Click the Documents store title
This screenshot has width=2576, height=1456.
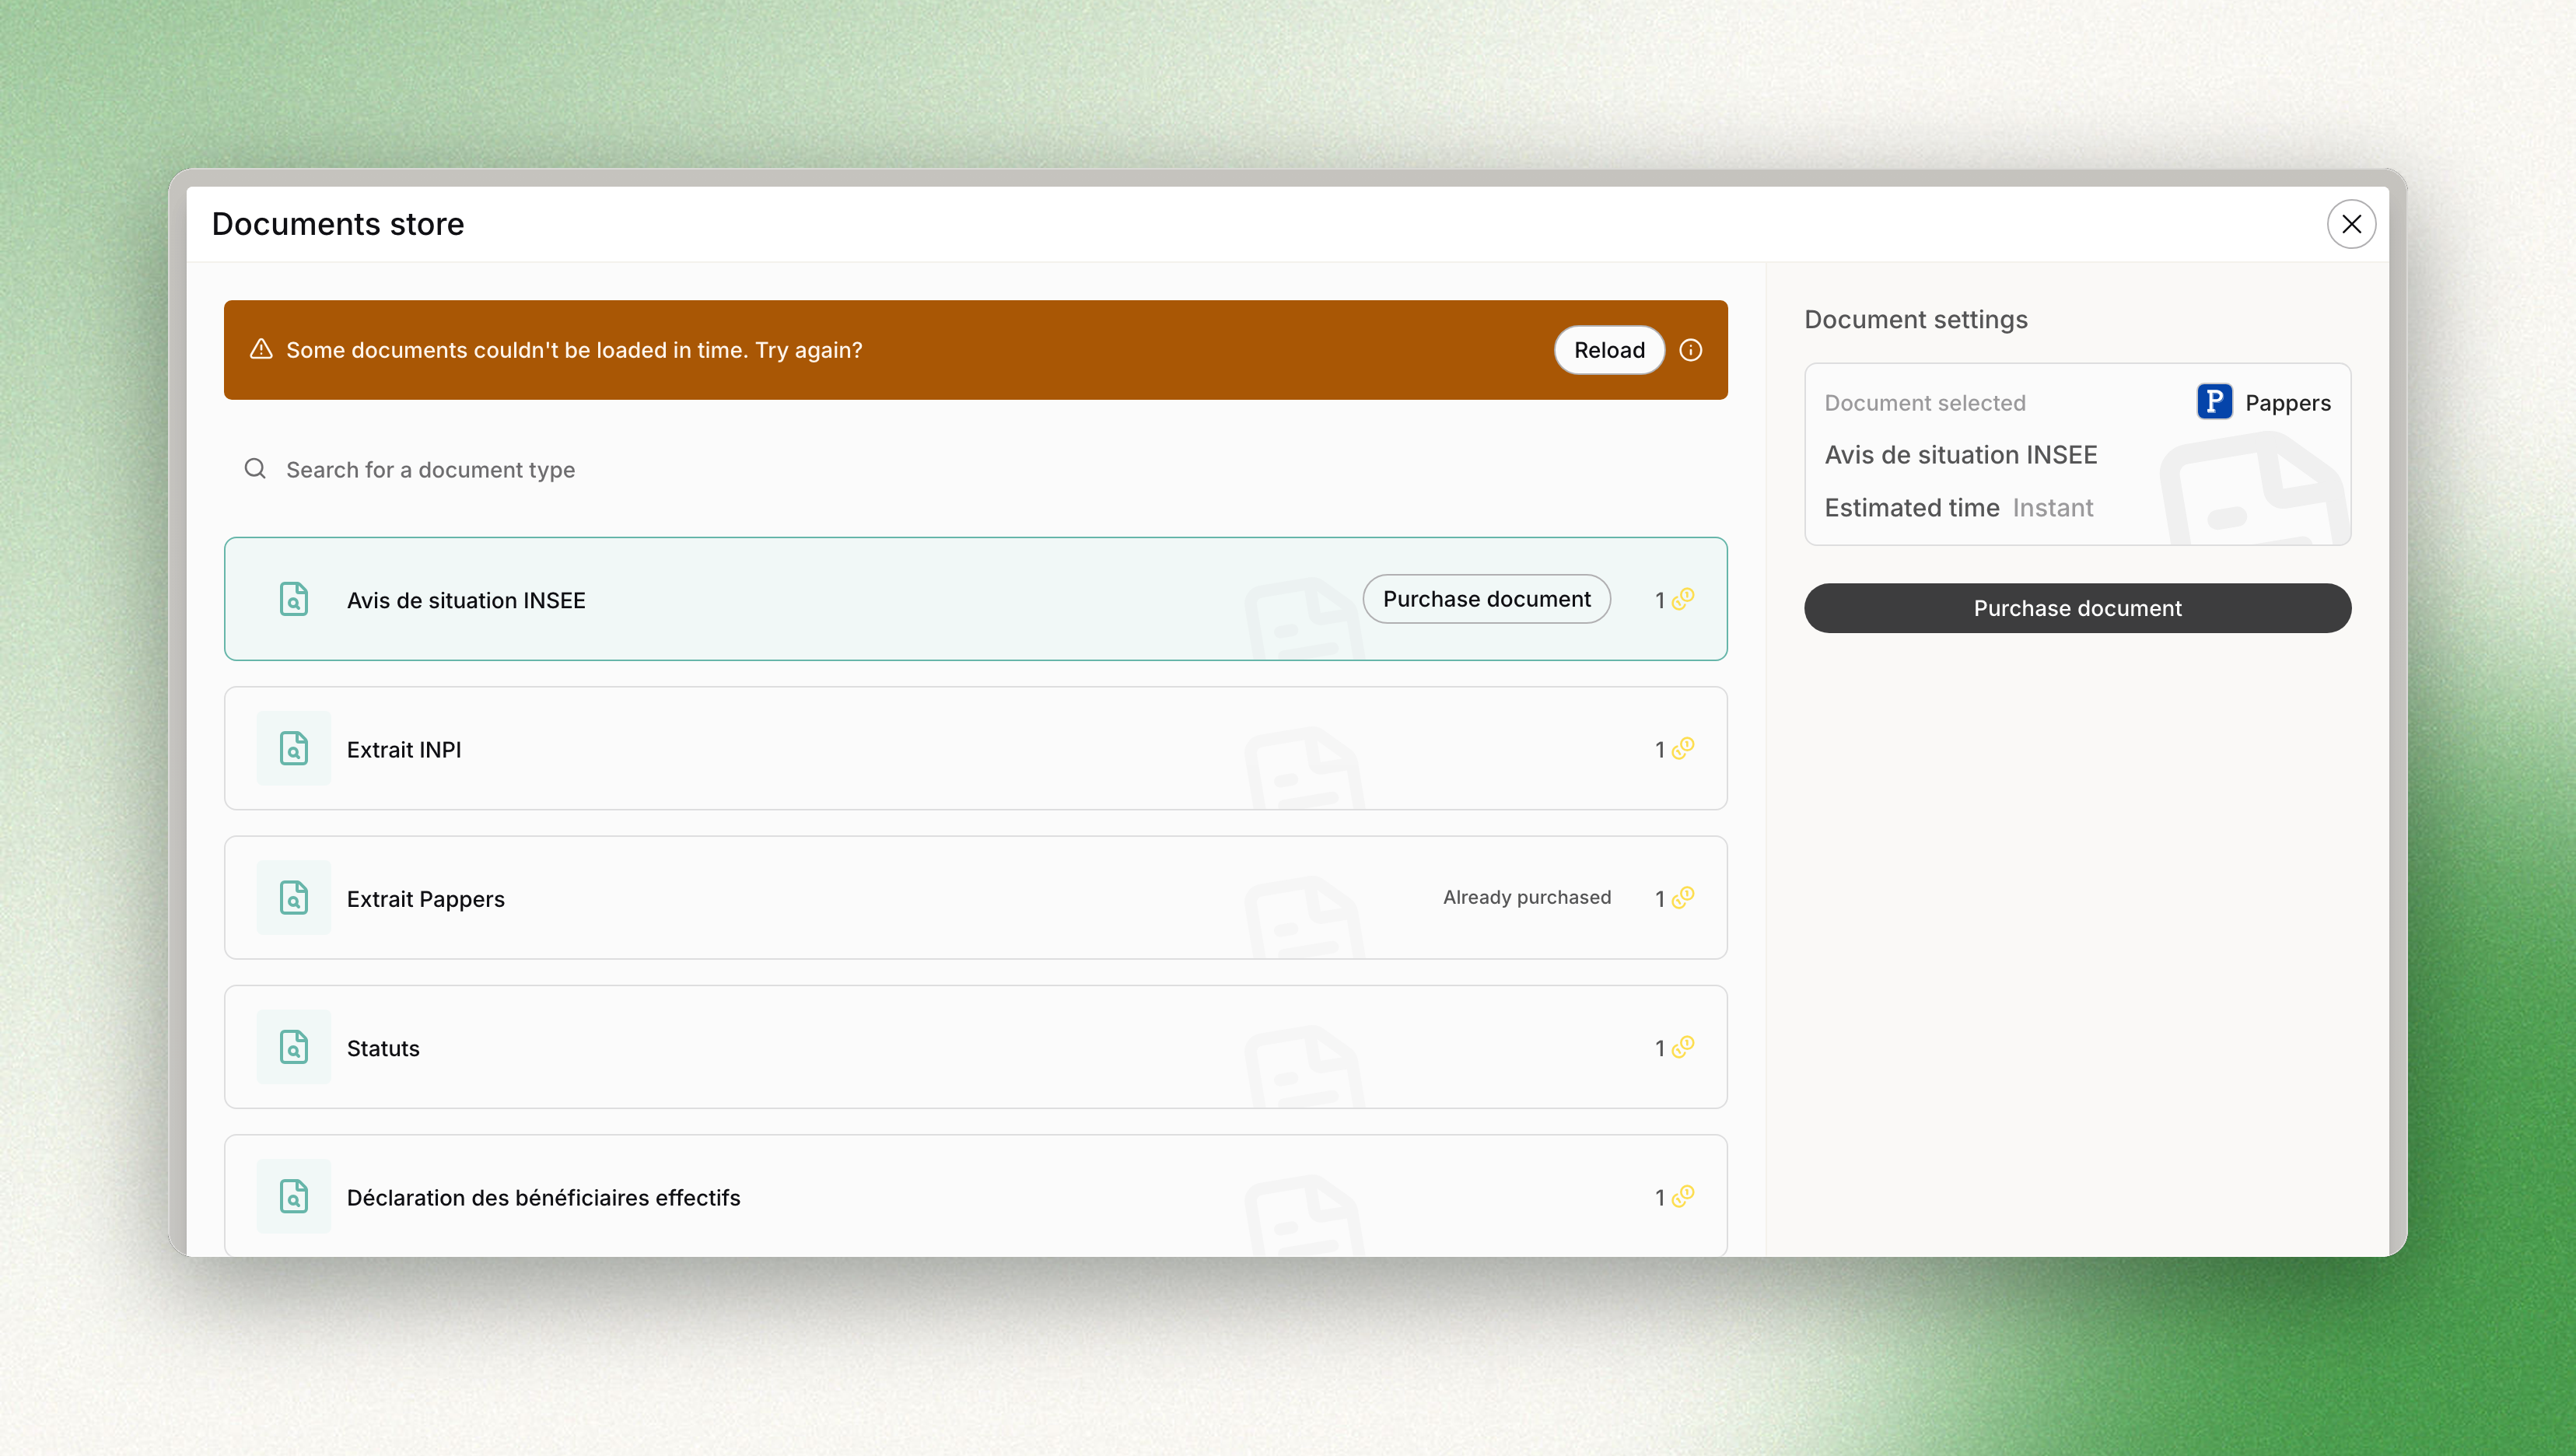(x=338, y=224)
